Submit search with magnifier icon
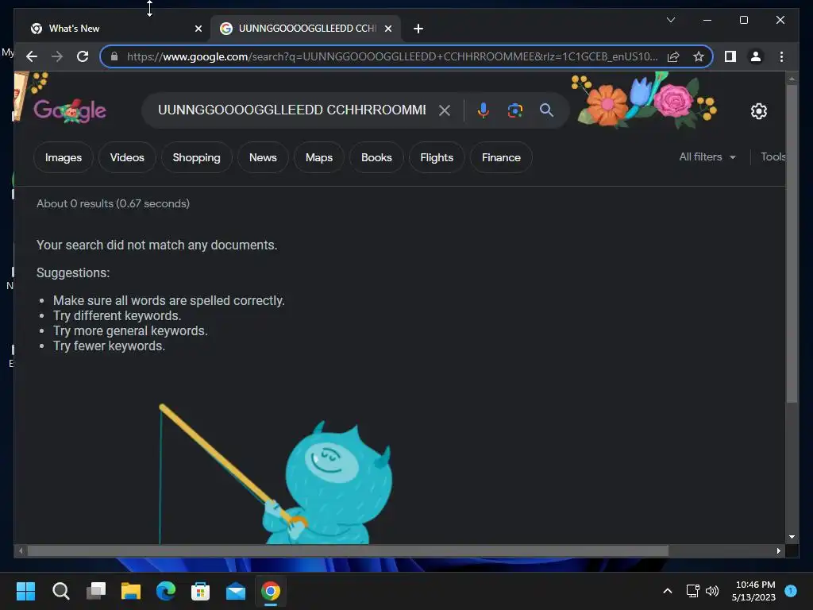Image resolution: width=813 pixels, height=610 pixels. pos(546,110)
